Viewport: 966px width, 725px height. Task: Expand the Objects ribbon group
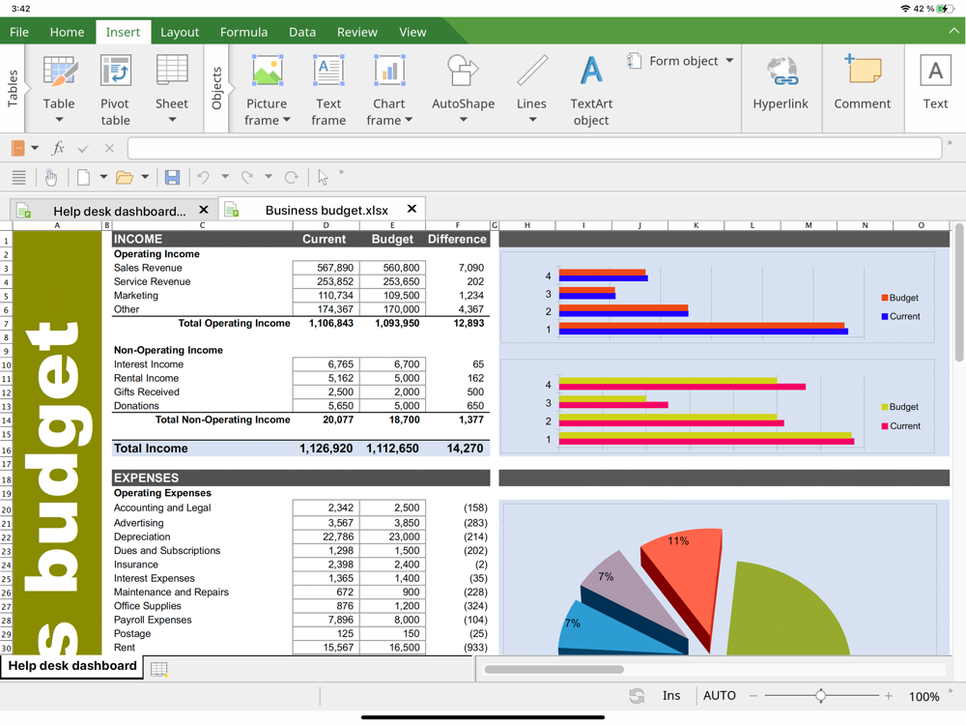[216, 88]
